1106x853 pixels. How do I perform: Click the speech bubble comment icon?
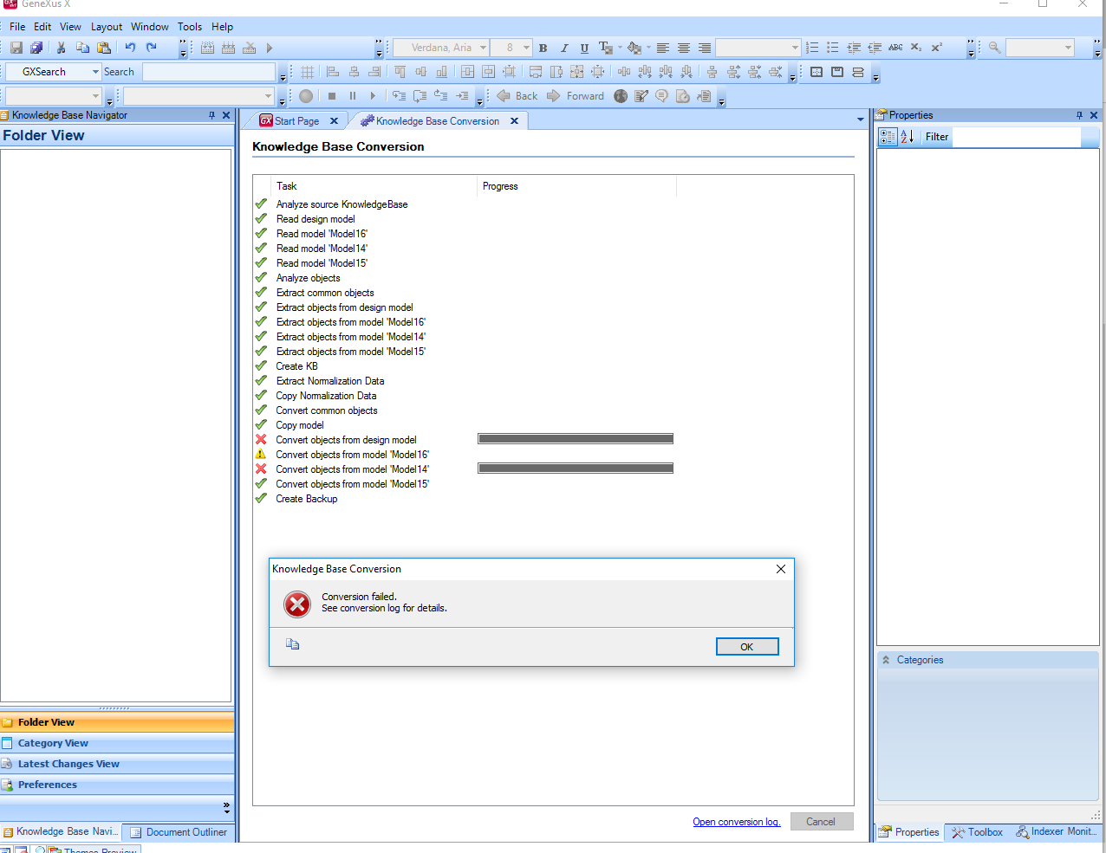tap(662, 96)
